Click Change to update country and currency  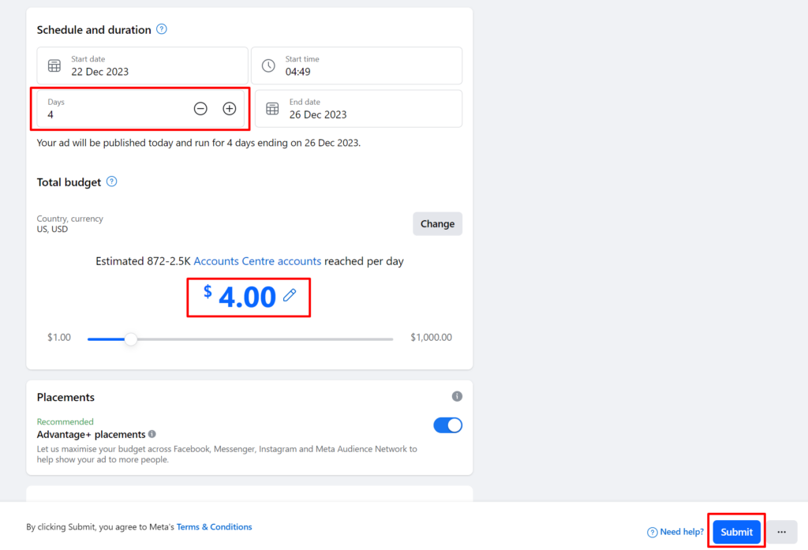pos(437,223)
